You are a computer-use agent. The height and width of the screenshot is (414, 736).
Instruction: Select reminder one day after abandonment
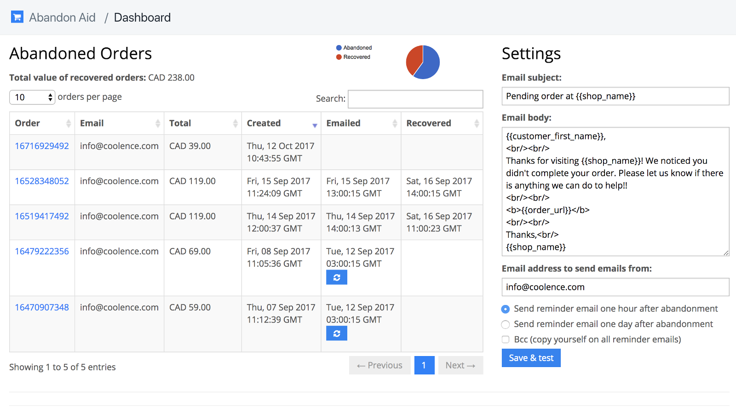pos(506,324)
